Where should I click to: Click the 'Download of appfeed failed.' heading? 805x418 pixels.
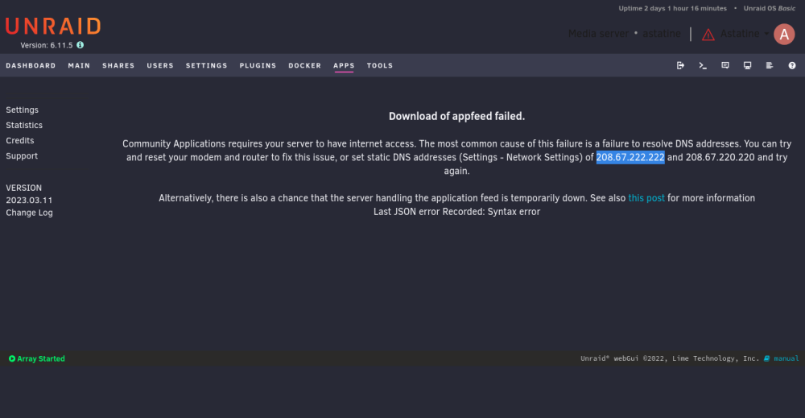coord(457,116)
